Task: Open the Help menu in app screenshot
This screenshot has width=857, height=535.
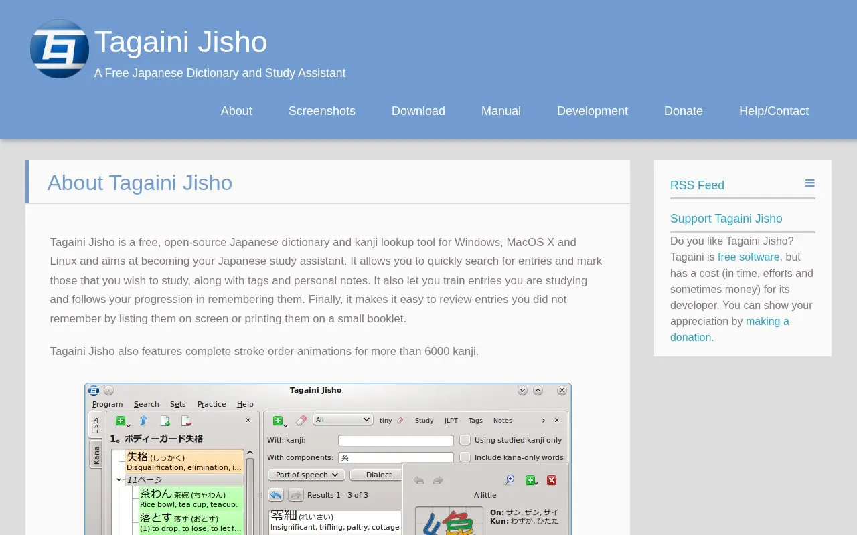Action: click(245, 404)
